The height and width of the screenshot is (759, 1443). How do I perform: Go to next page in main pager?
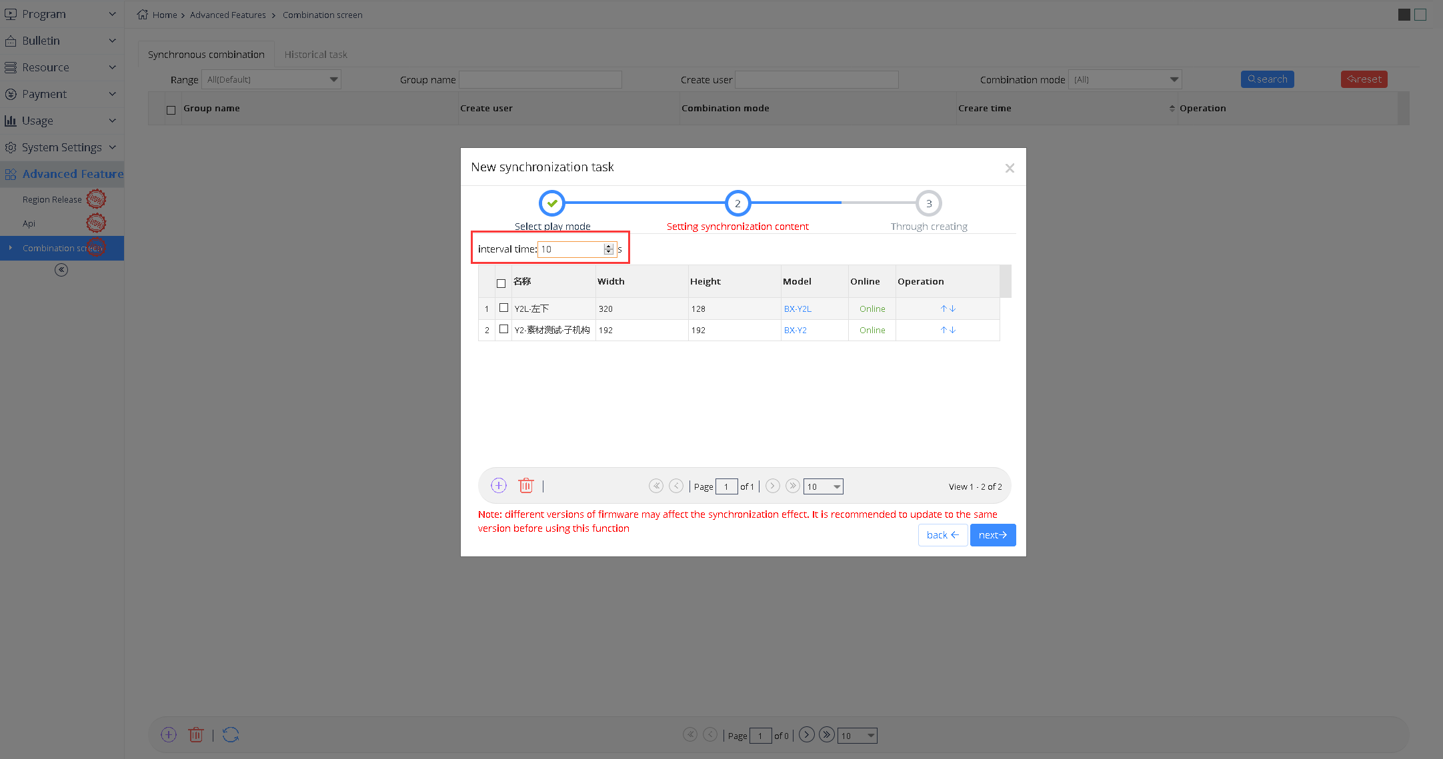point(807,734)
